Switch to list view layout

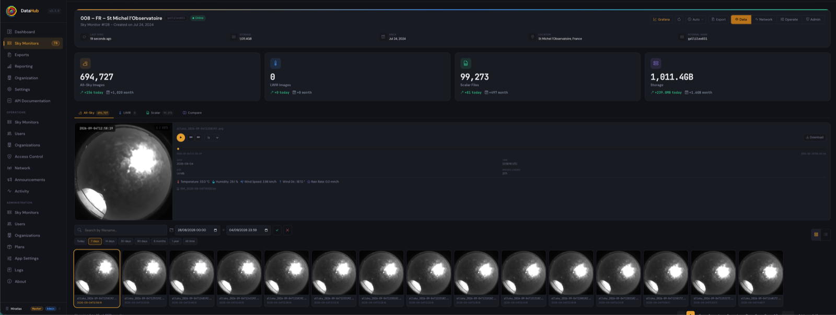pyautogui.click(x=826, y=235)
